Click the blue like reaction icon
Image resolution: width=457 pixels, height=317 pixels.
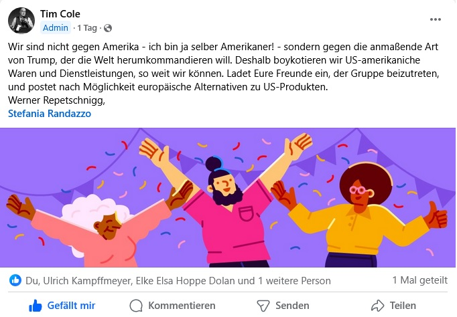point(15,280)
